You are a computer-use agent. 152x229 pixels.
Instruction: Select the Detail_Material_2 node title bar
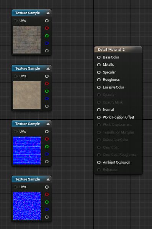pos(118,50)
